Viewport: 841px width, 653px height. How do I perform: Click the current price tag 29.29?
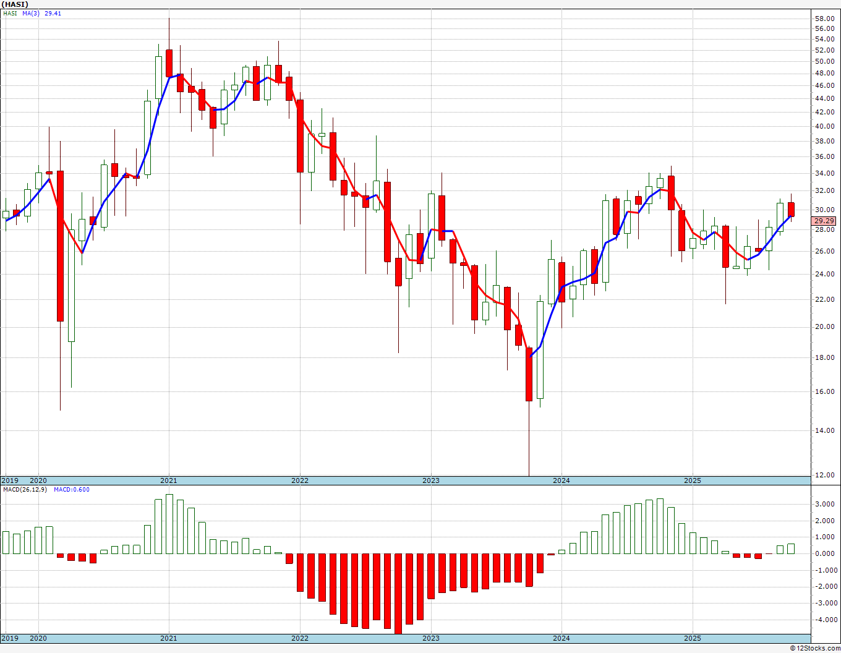tap(824, 221)
